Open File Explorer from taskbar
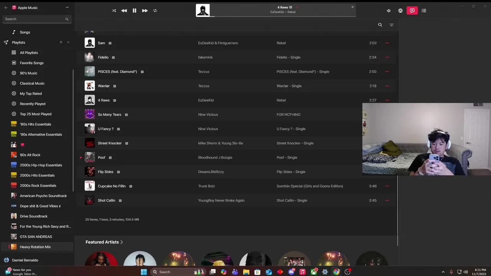The image size is (491, 276). [x=246, y=272]
